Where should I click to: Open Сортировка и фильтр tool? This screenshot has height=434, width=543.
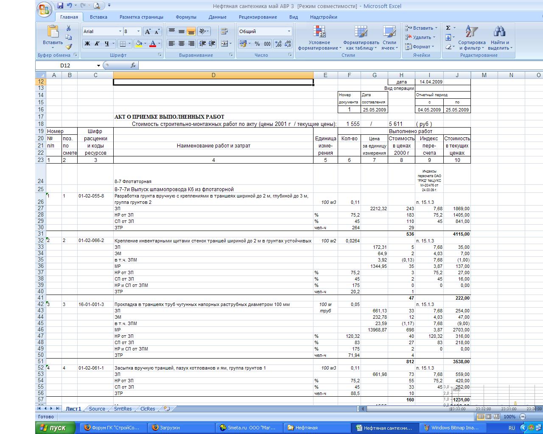tap(471, 38)
